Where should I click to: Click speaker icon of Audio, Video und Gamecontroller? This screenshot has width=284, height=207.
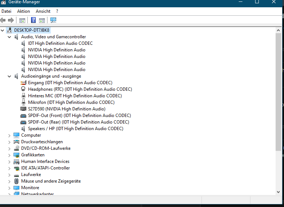click(x=16, y=37)
